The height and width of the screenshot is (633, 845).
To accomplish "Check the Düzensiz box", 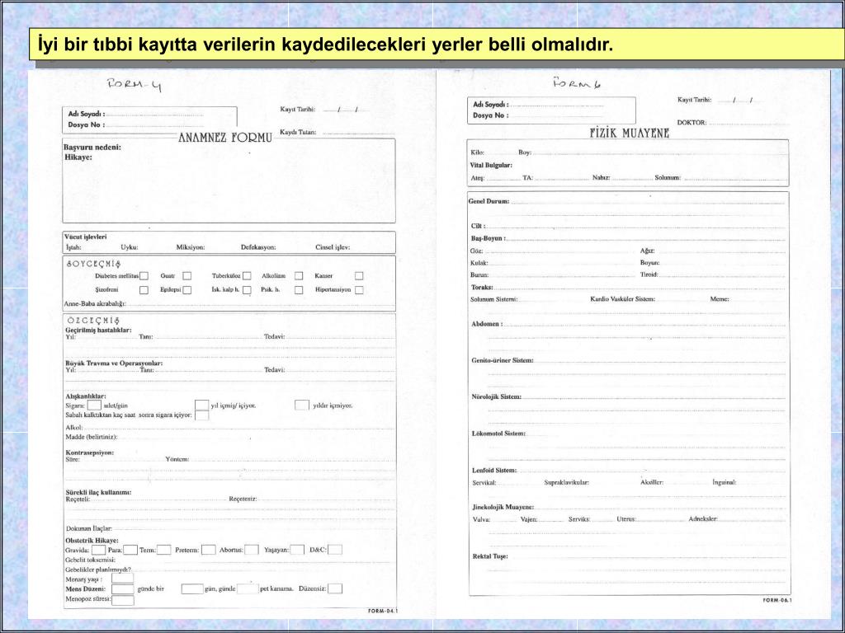I will (335, 588).
